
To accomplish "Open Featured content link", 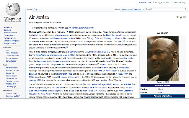I will click(11, 33).
